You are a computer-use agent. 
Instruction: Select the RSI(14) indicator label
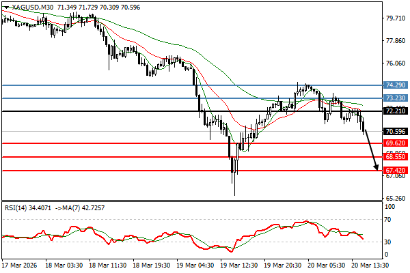[18, 208]
